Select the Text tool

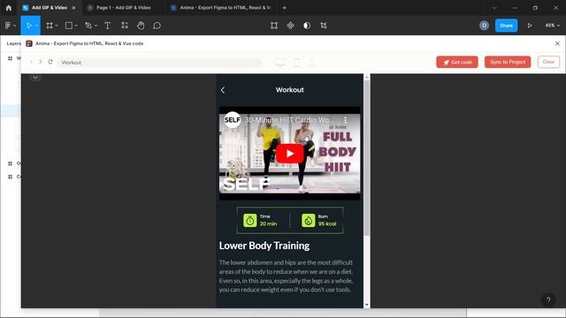tap(108, 26)
